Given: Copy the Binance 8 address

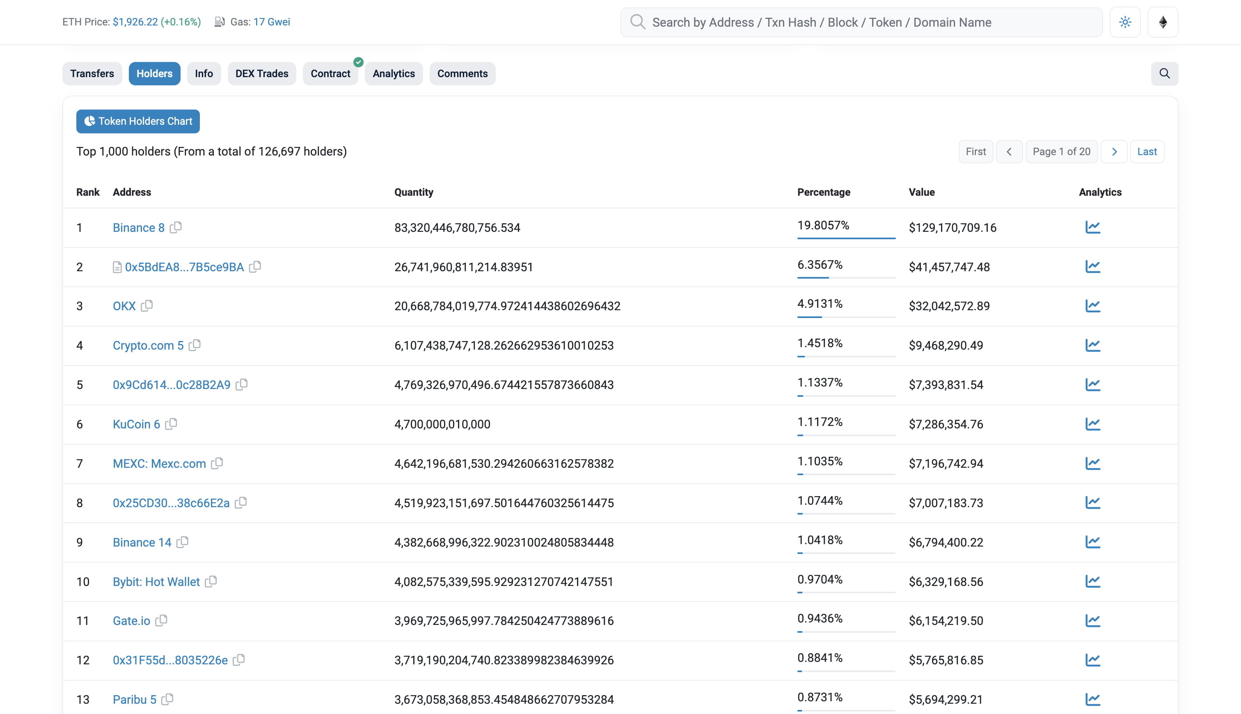Looking at the screenshot, I should (x=176, y=228).
